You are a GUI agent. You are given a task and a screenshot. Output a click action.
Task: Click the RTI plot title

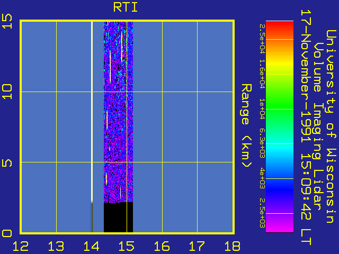(126, 7)
